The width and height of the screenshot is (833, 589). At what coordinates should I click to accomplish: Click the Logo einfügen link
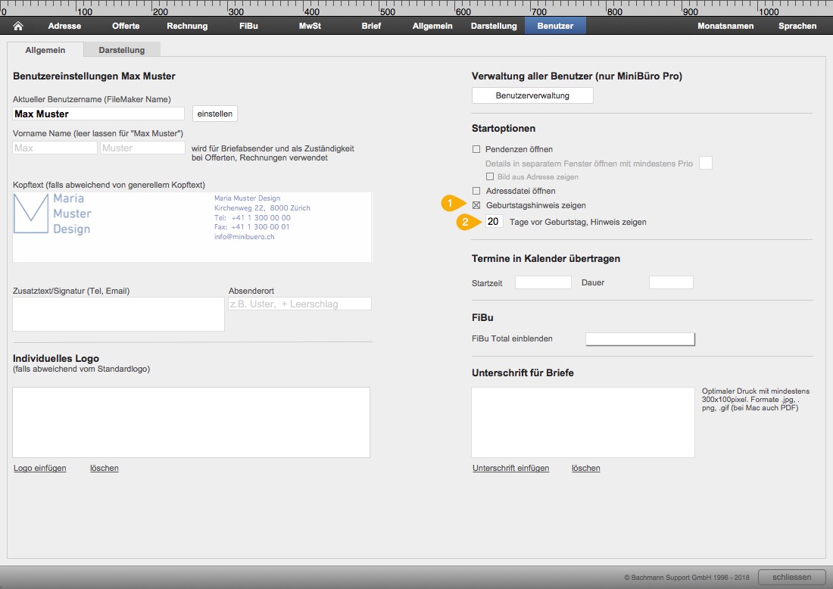(40, 468)
